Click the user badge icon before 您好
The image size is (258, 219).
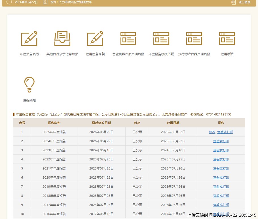(x=45, y=2)
